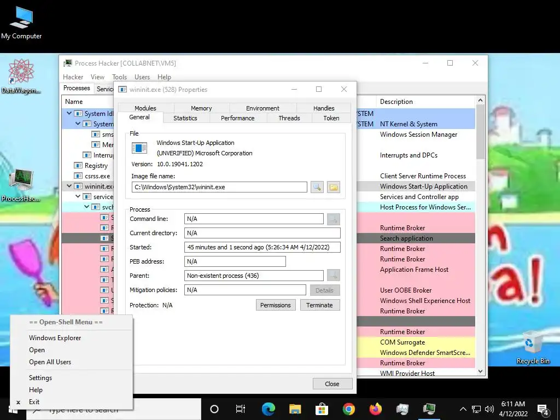Collapse System Idle Process tree node

pyautogui.click(x=69, y=113)
